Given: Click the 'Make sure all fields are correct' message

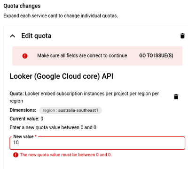Looking at the screenshot, I should [82, 56].
